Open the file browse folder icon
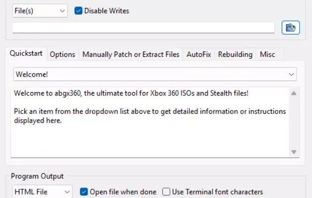Image resolution: width=312 pixels, height=198 pixels. coord(291,28)
